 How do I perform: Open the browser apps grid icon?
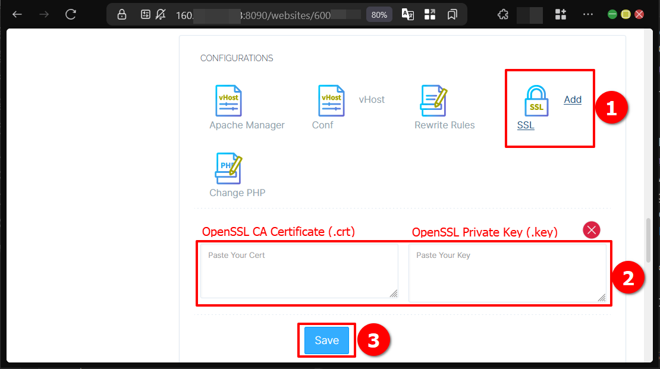pyautogui.click(x=561, y=15)
